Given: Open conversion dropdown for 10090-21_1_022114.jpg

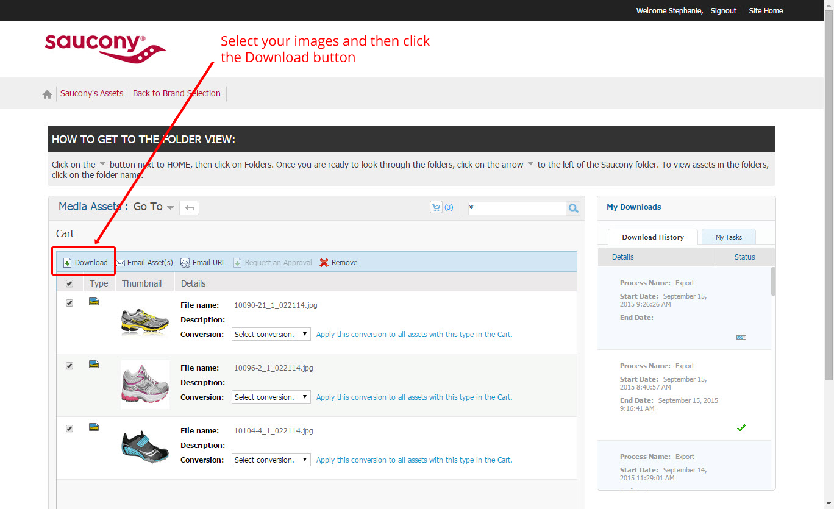Looking at the screenshot, I should point(271,334).
